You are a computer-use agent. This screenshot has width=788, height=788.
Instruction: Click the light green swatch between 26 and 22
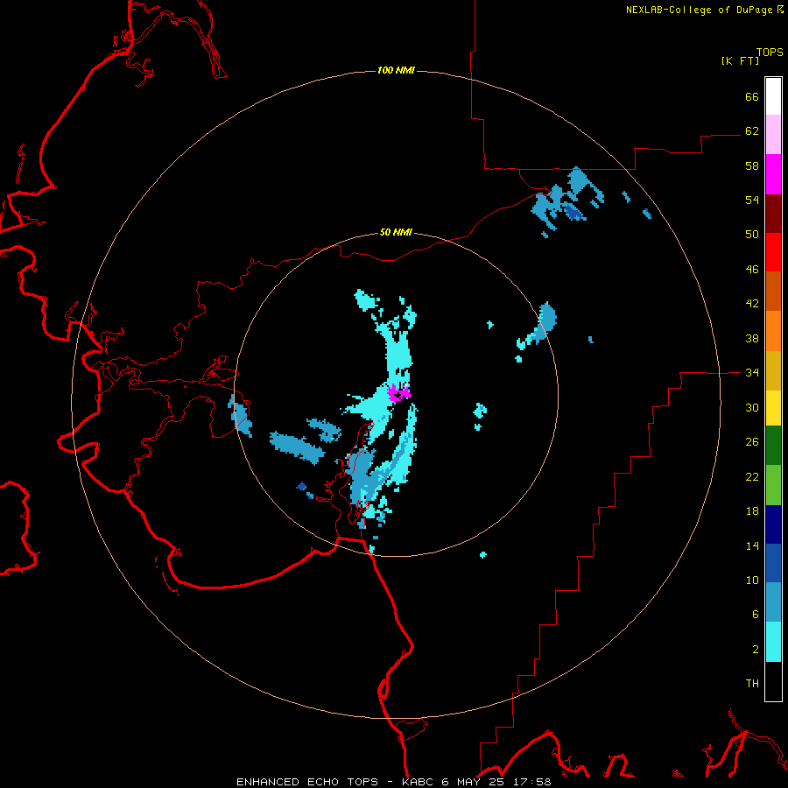pyautogui.click(x=773, y=485)
